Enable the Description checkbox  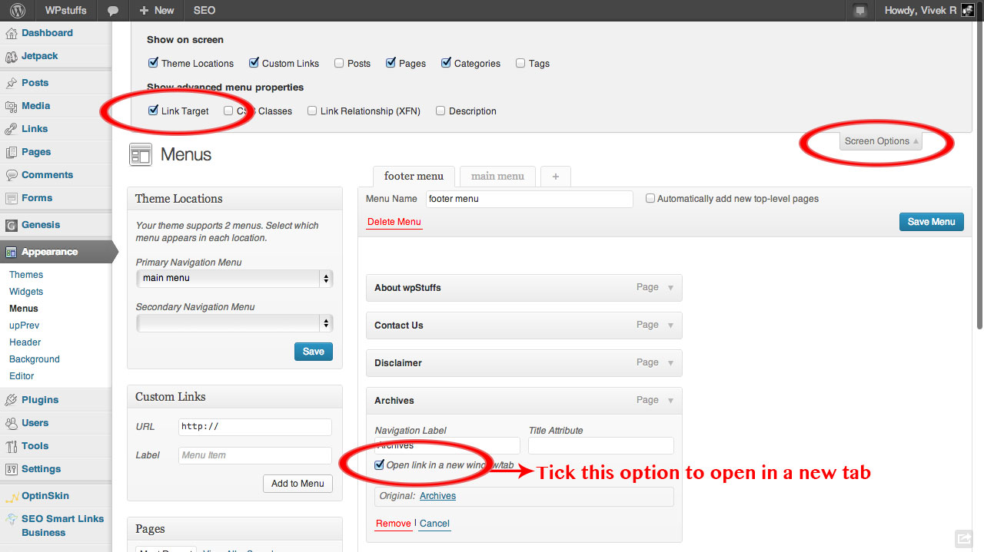[x=440, y=111]
